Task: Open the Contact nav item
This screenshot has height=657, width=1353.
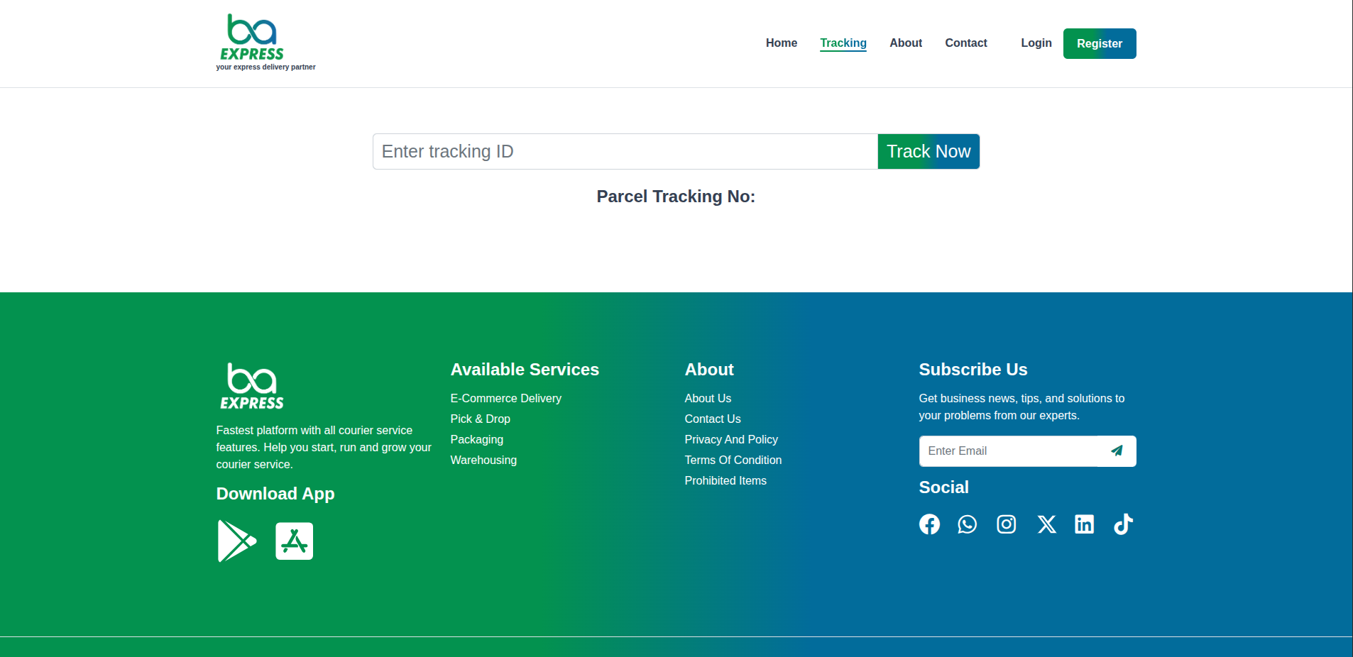Action: (966, 43)
